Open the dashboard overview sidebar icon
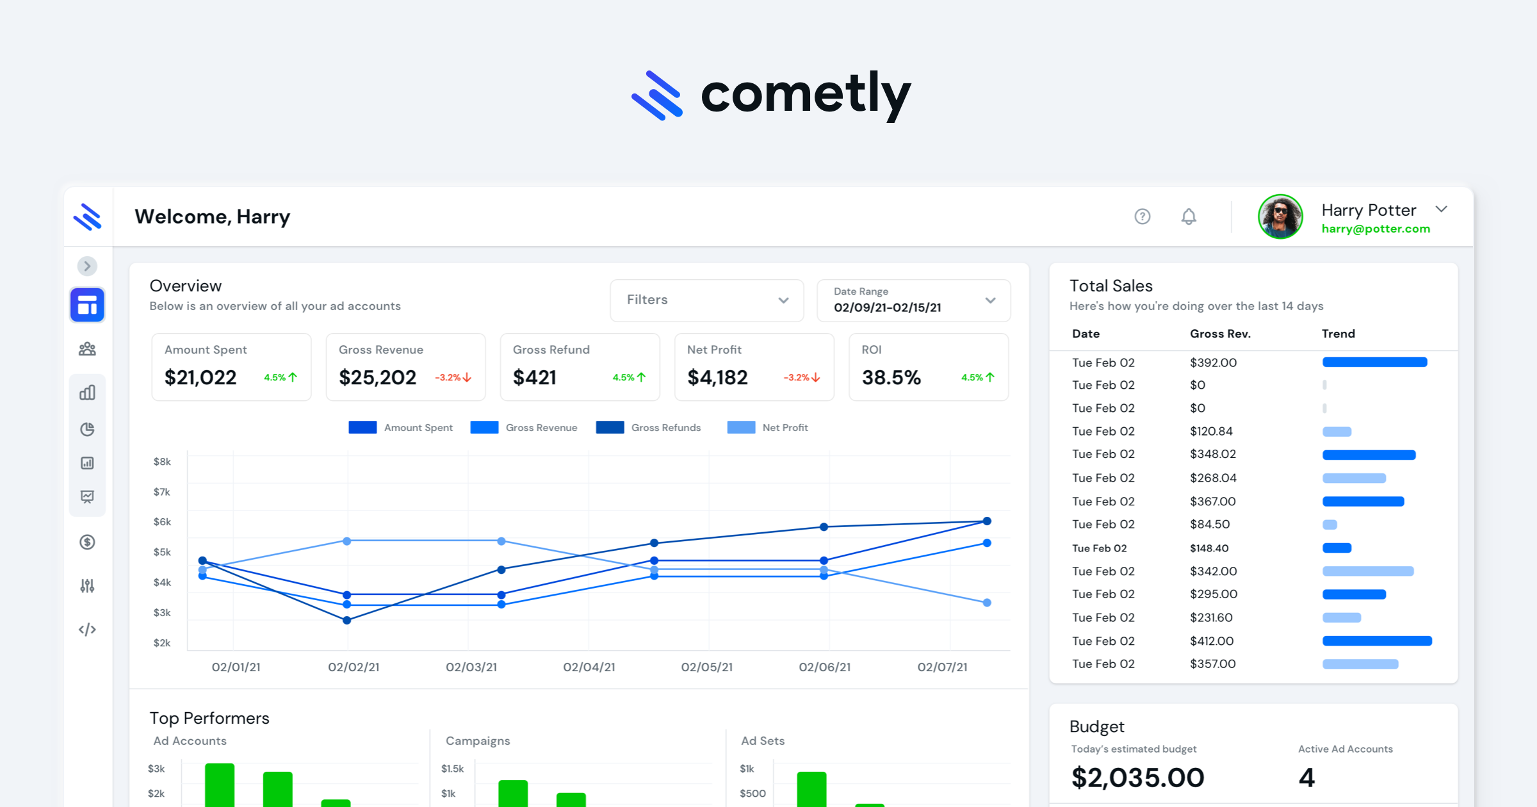Image resolution: width=1537 pixels, height=807 pixels. point(87,304)
